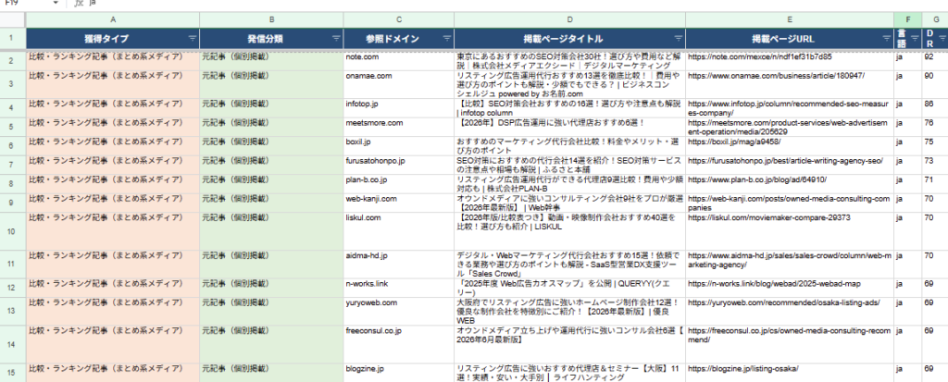The image size is (948, 382).
Task: Select row 10 header number
Action: 13,231
